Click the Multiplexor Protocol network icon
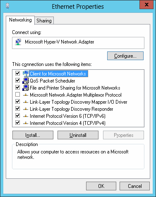 coord(26,95)
